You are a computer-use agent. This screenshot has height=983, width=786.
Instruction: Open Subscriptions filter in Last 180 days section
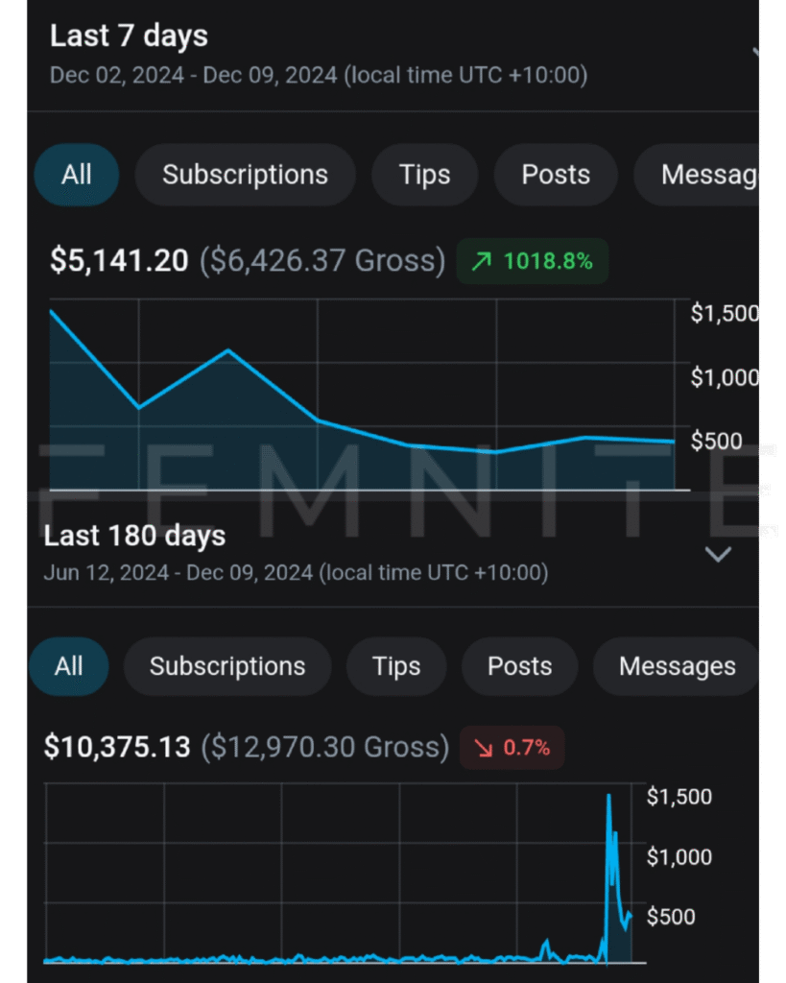click(x=227, y=666)
